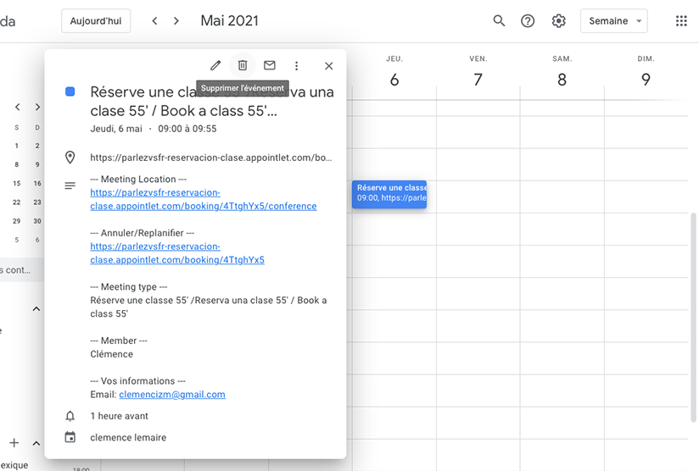Click the notification bell icon
699x471 pixels.
pyautogui.click(x=70, y=416)
